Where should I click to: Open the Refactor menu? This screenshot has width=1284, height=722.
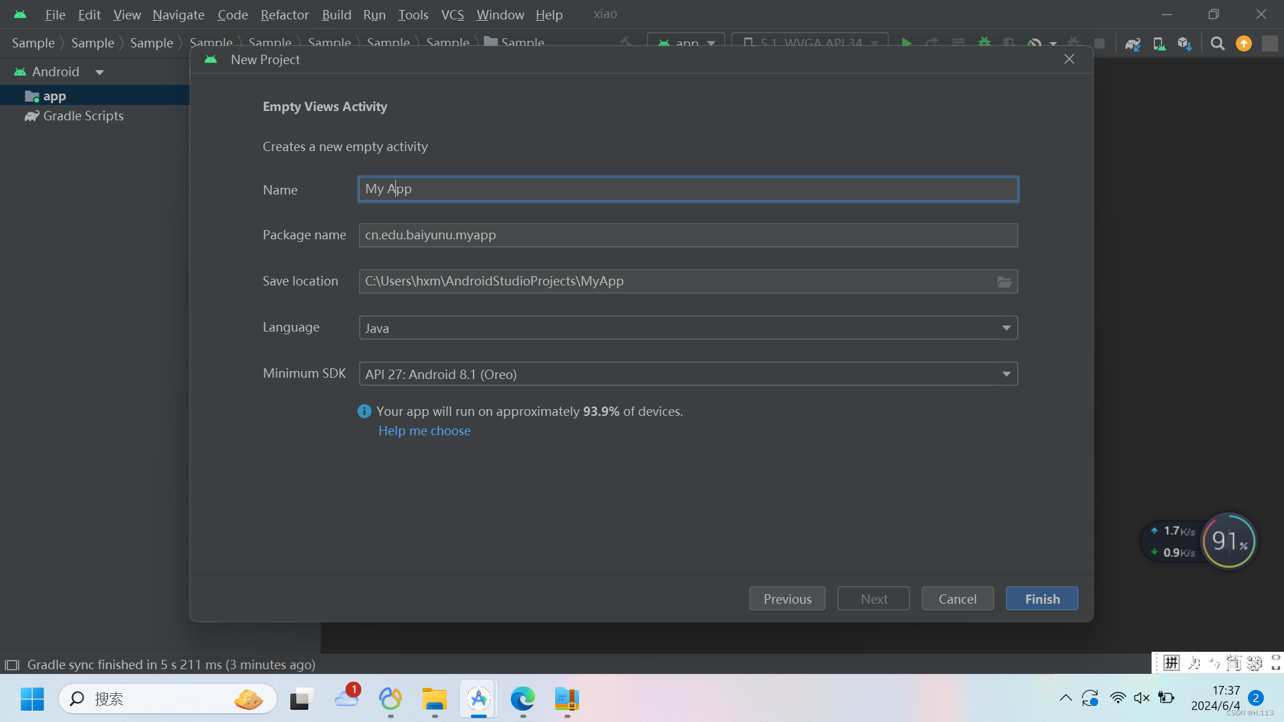coord(284,15)
